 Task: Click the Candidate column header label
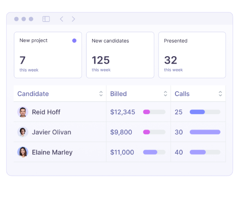point(33,94)
